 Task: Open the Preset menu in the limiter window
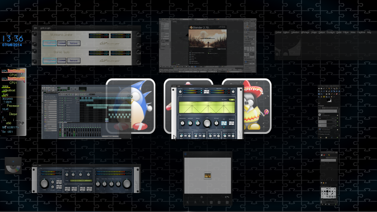coord(174,86)
